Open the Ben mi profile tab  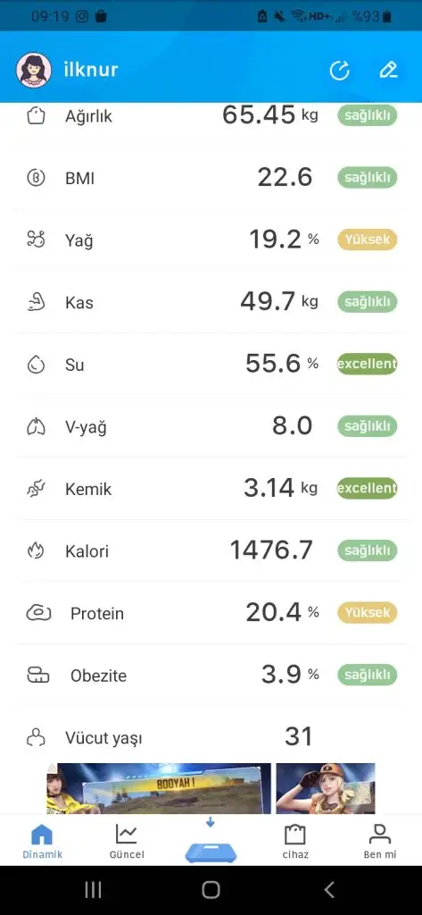[380, 841]
